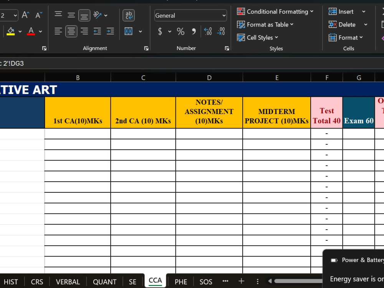
Task: Switch to VERBAL sheet tab
Action: 68,282
